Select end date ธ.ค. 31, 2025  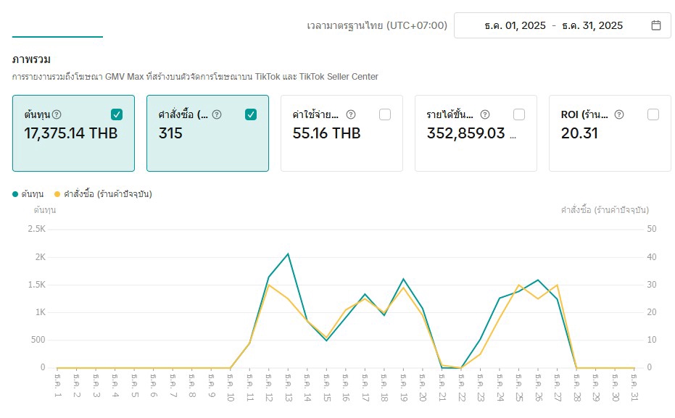592,25
